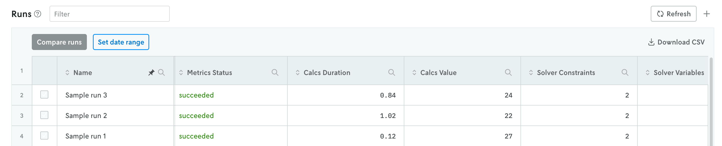Viewport: 722px width, 146px height.
Task: Check the checkbox for Sample run 2
Action: [44, 115]
